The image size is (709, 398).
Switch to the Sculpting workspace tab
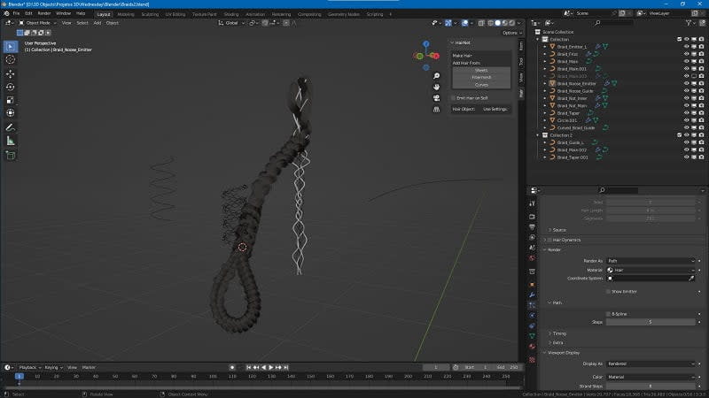[x=150, y=14]
